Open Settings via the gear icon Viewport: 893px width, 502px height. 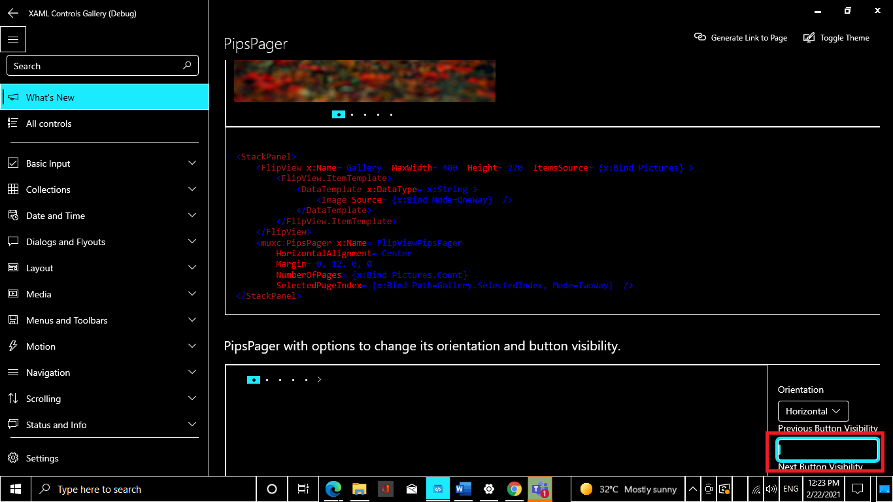click(14, 458)
